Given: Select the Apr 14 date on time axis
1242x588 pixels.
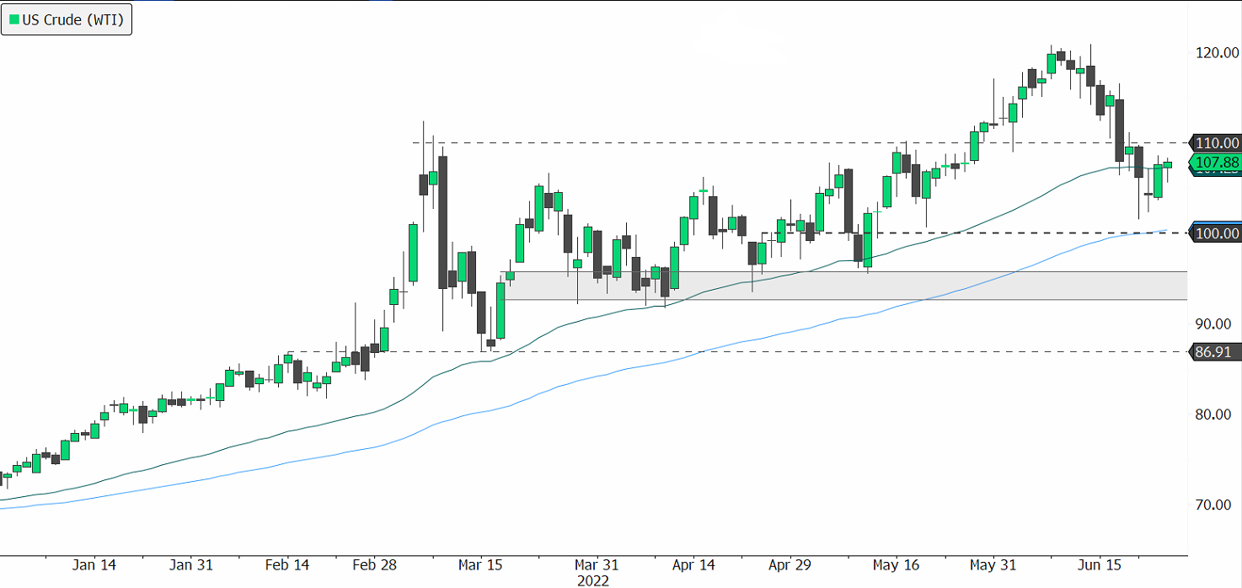Looking at the screenshot, I should click(x=694, y=565).
